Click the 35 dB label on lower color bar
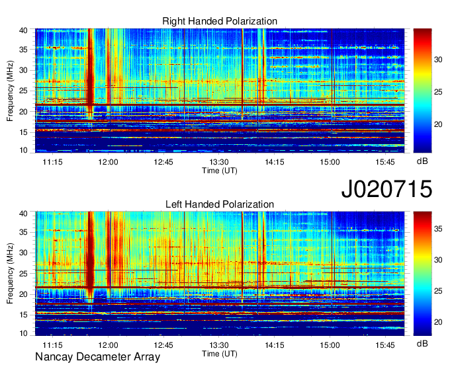Screen dimensions: 450x365 [x=438, y=229]
